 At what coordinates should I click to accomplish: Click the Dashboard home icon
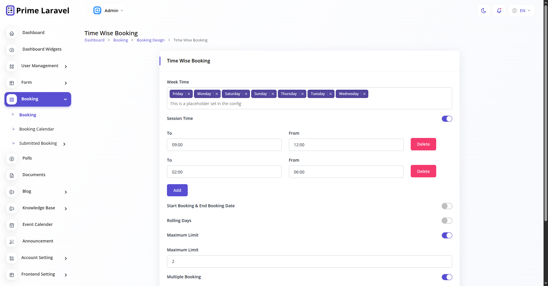(x=12, y=33)
